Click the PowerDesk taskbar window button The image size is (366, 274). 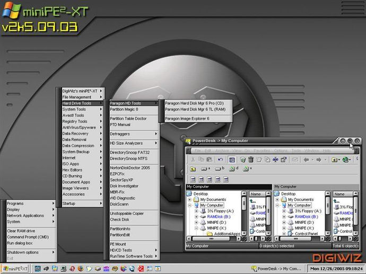tap(277, 269)
